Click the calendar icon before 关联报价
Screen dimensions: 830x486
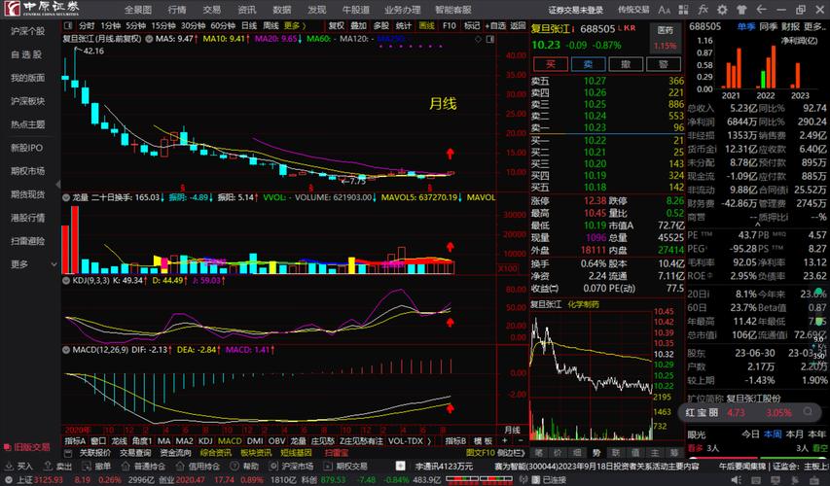coord(68,453)
